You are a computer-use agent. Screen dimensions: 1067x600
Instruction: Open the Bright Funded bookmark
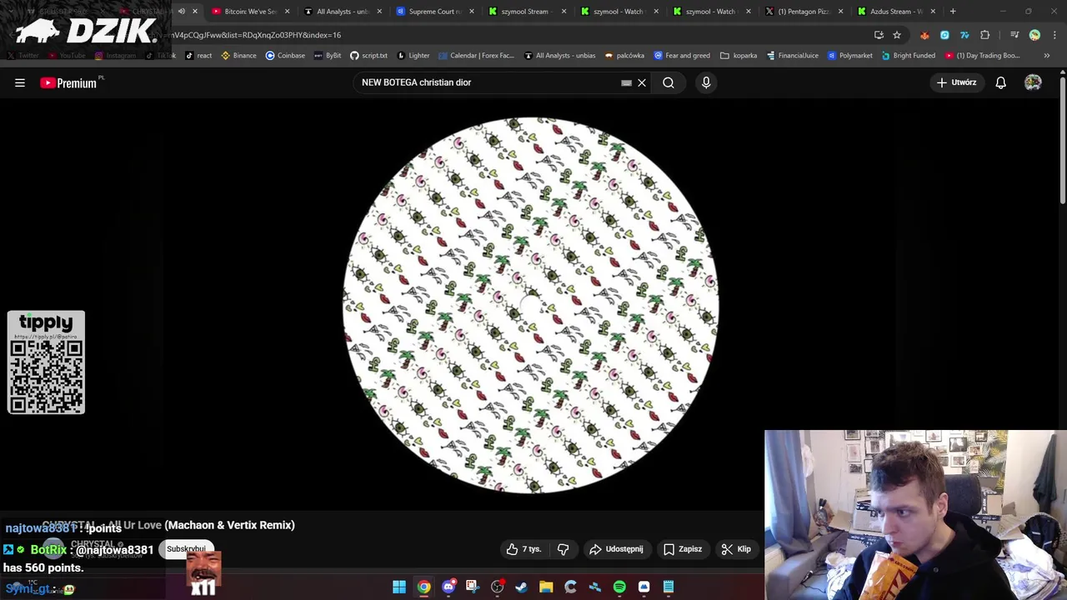pos(908,56)
